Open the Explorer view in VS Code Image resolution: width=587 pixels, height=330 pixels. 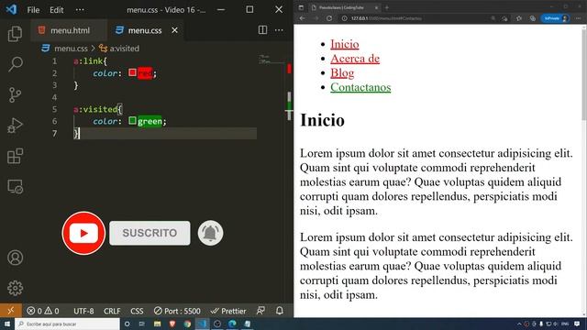pyautogui.click(x=15, y=34)
